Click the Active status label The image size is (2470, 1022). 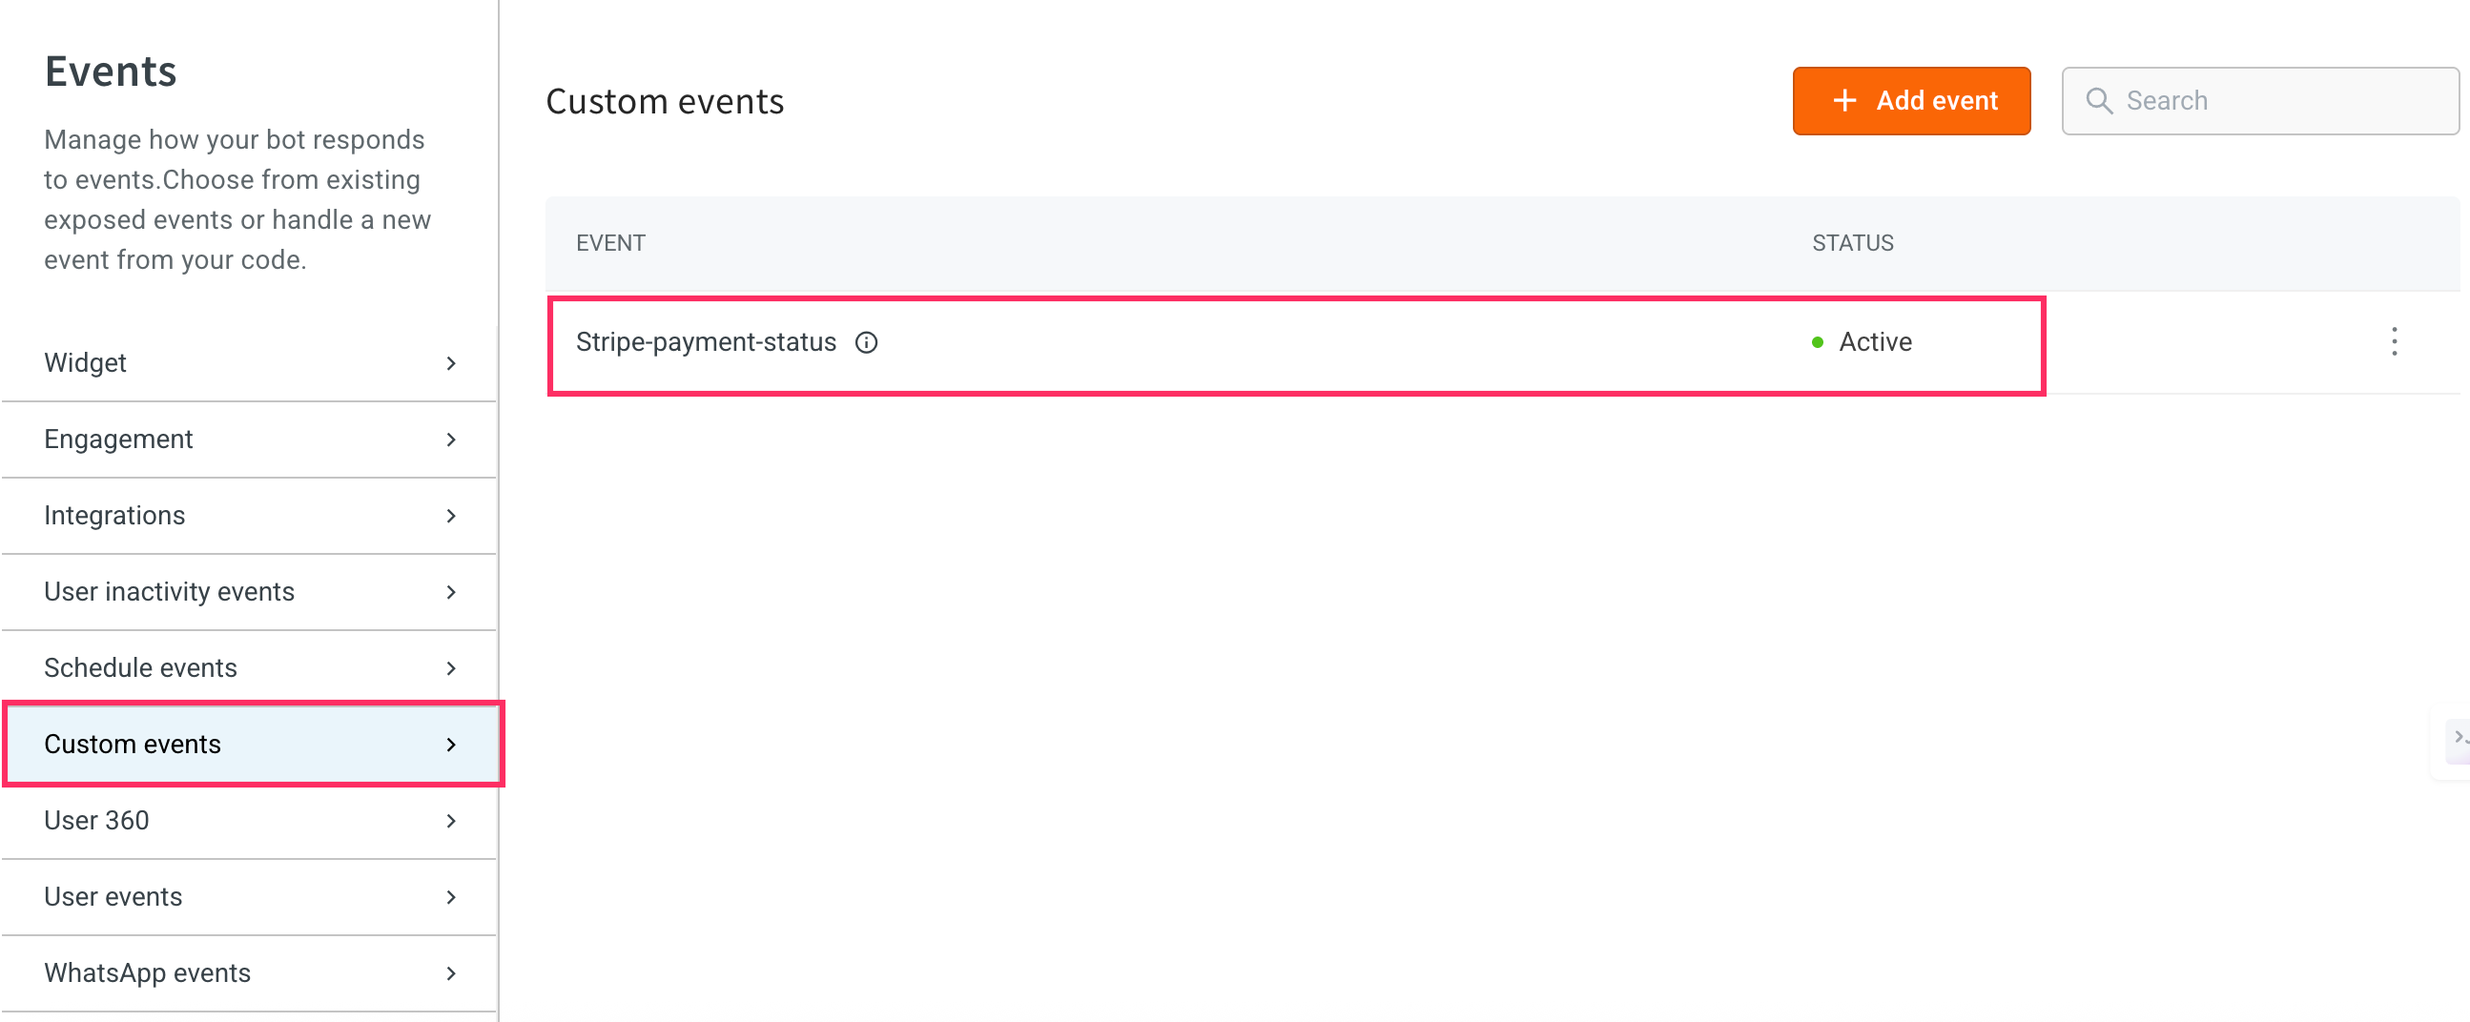pos(1875,342)
